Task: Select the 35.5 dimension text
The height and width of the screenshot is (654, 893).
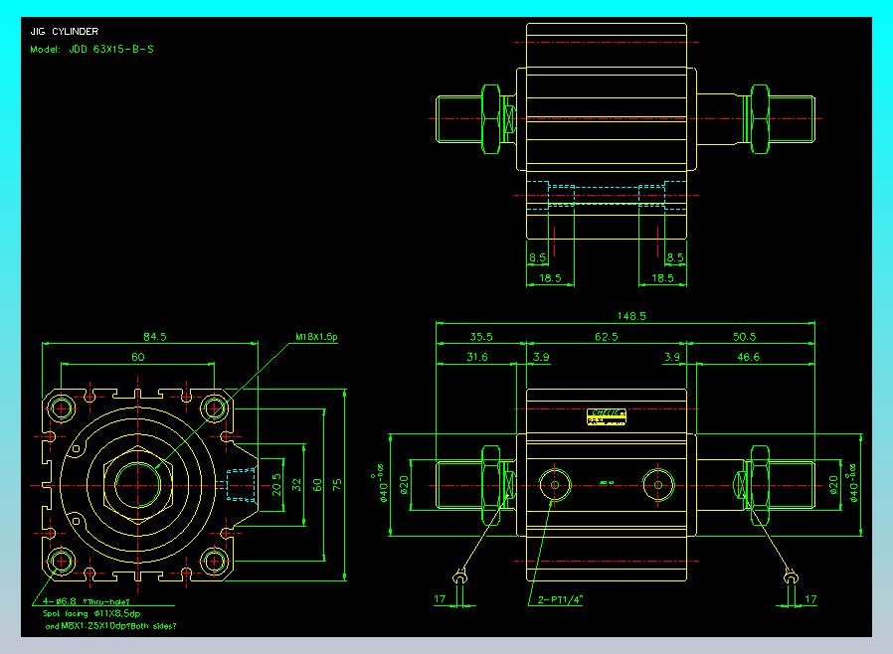Action: coord(481,336)
